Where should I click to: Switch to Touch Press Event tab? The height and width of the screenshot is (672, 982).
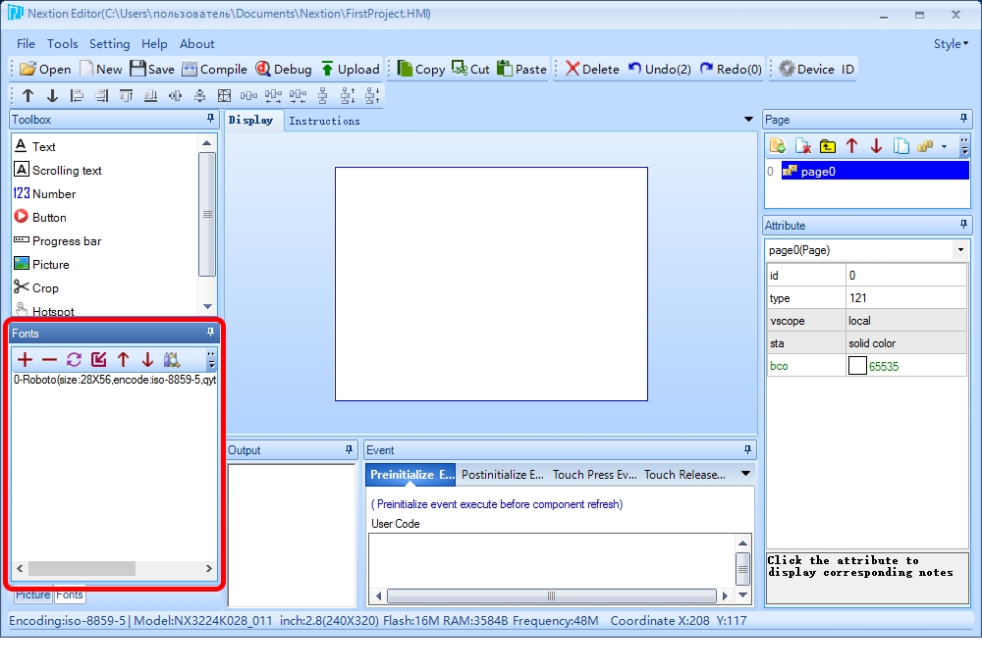click(594, 474)
